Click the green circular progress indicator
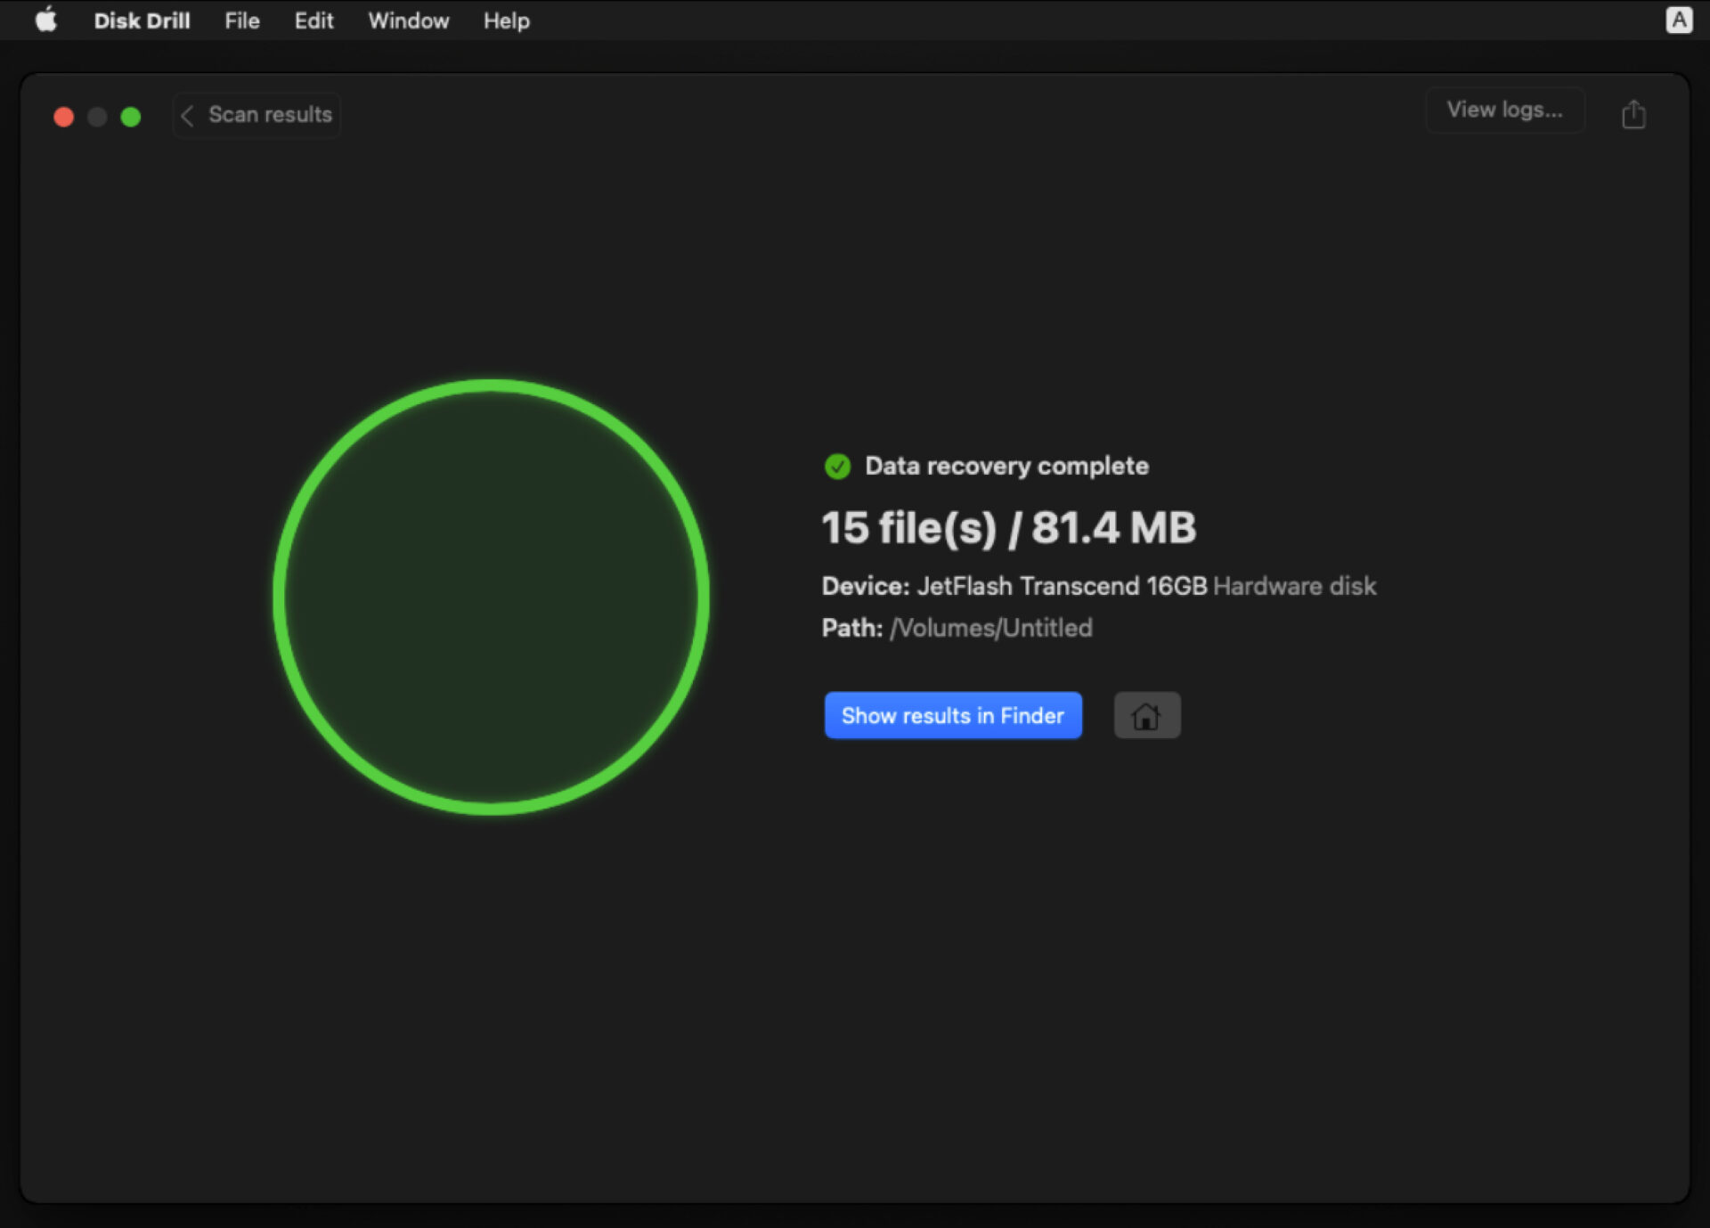The image size is (1710, 1228). [x=491, y=597]
